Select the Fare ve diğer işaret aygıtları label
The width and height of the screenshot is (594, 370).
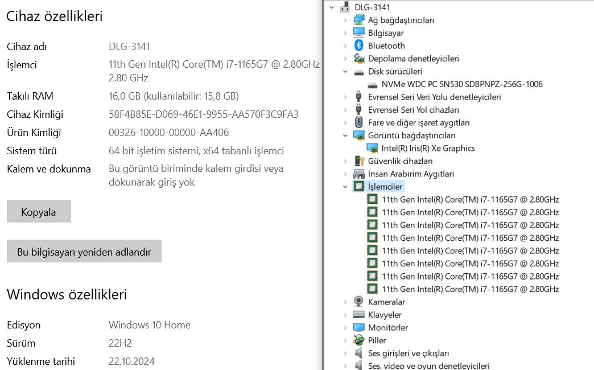coord(419,123)
